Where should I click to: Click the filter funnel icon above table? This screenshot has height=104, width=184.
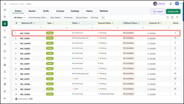point(177,18)
